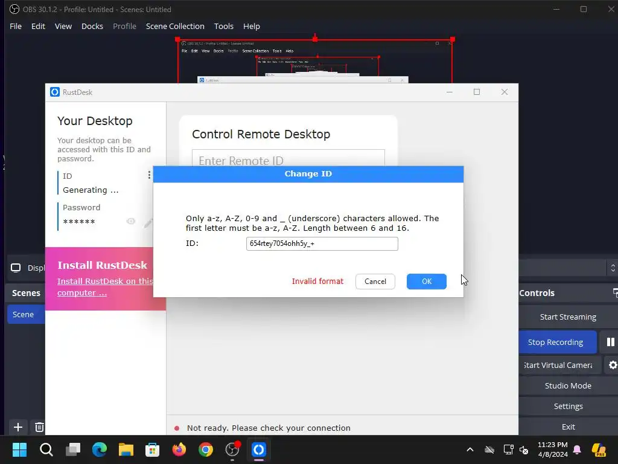Click the Invalid format error text
This screenshot has width=618, height=464.
point(317,282)
